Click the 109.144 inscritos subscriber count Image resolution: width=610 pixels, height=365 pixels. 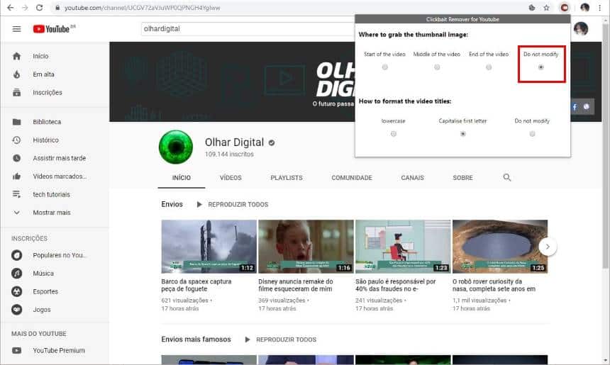[x=229, y=155]
